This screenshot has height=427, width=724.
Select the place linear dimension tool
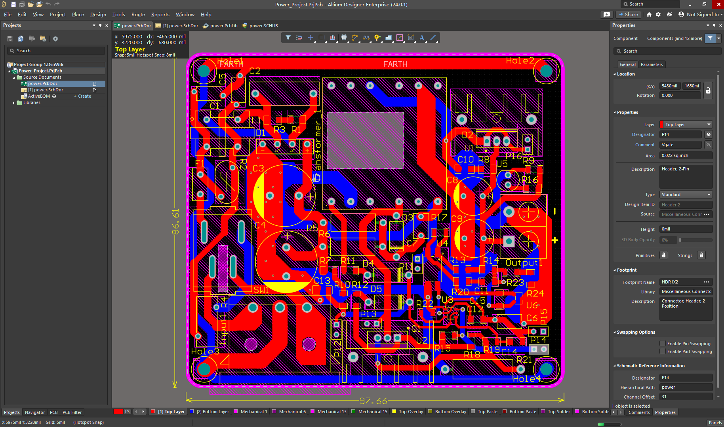click(411, 38)
